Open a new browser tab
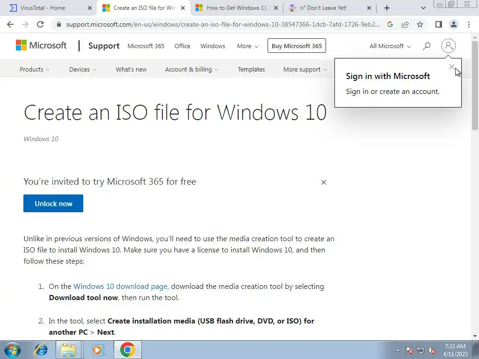The height and width of the screenshot is (359, 479). pos(387,8)
